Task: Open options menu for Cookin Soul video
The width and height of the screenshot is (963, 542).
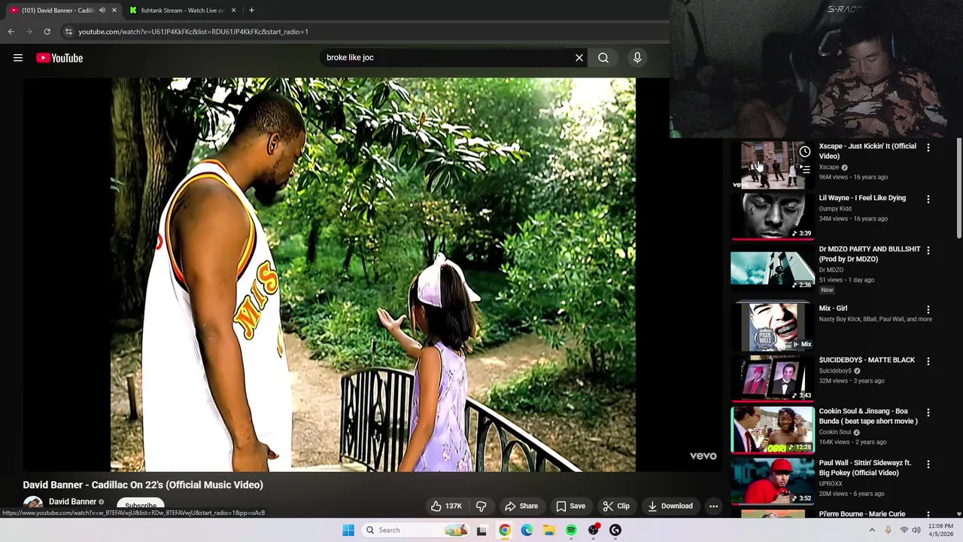Action: (928, 413)
